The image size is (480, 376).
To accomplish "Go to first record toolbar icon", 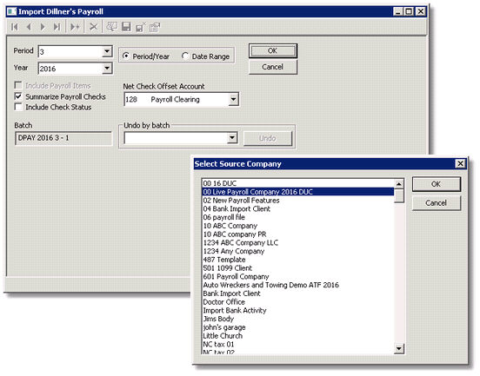I will (15, 27).
